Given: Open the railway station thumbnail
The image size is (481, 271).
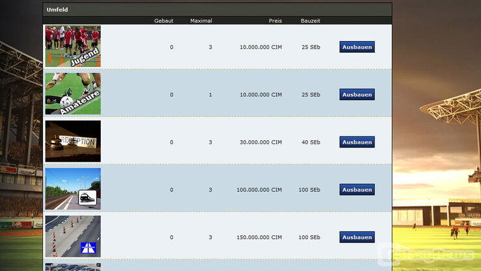Looking at the screenshot, I should [73, 189].
